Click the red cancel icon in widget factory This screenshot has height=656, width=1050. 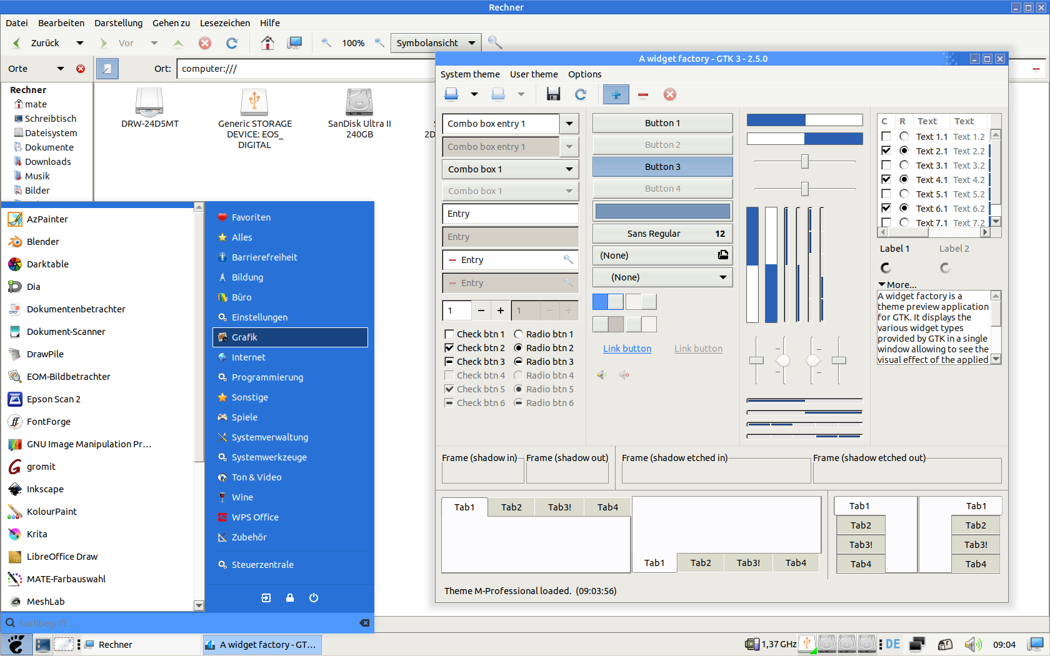click(x=670, y=94)
